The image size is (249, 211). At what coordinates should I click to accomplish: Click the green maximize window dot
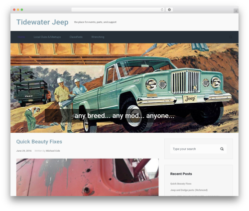[22, 9]
